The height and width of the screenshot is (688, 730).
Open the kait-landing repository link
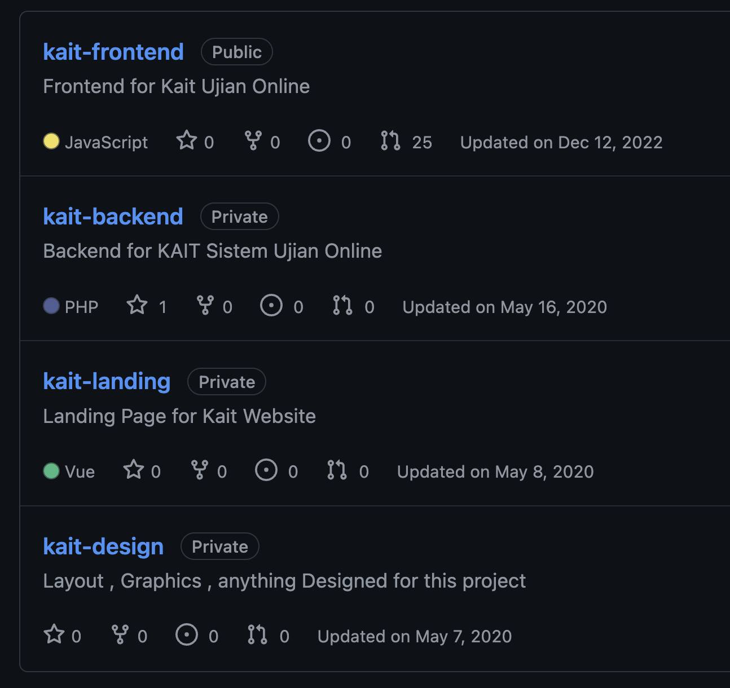tap(107, 382)
